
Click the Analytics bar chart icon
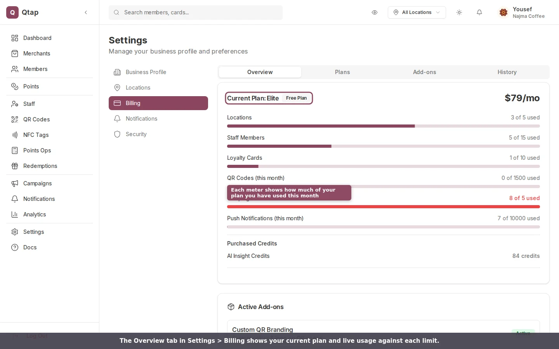click(x=15, y=214)
